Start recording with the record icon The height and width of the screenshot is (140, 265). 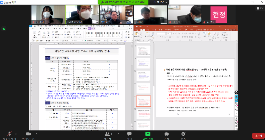point(167,134)
